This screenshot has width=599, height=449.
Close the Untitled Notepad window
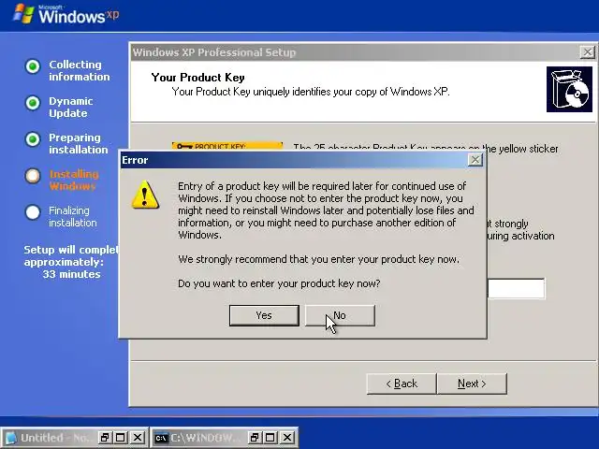[138, 438]
